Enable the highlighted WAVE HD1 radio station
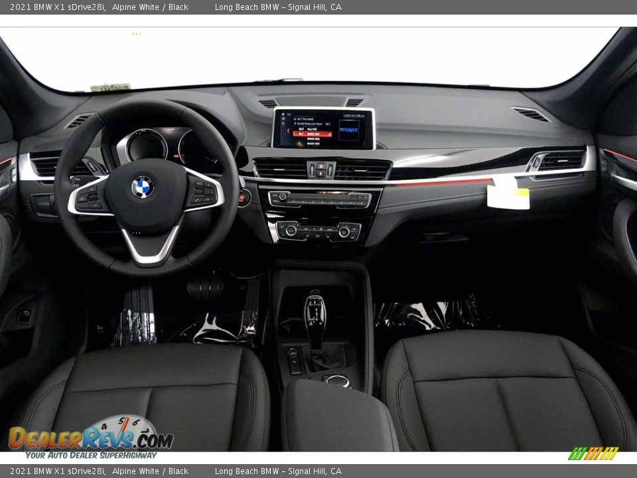This screenshot has height=478, width=637. pos(312,134)
